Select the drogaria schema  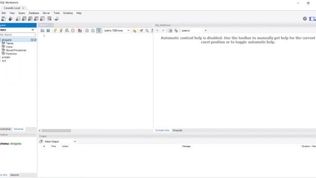point(6,40)
